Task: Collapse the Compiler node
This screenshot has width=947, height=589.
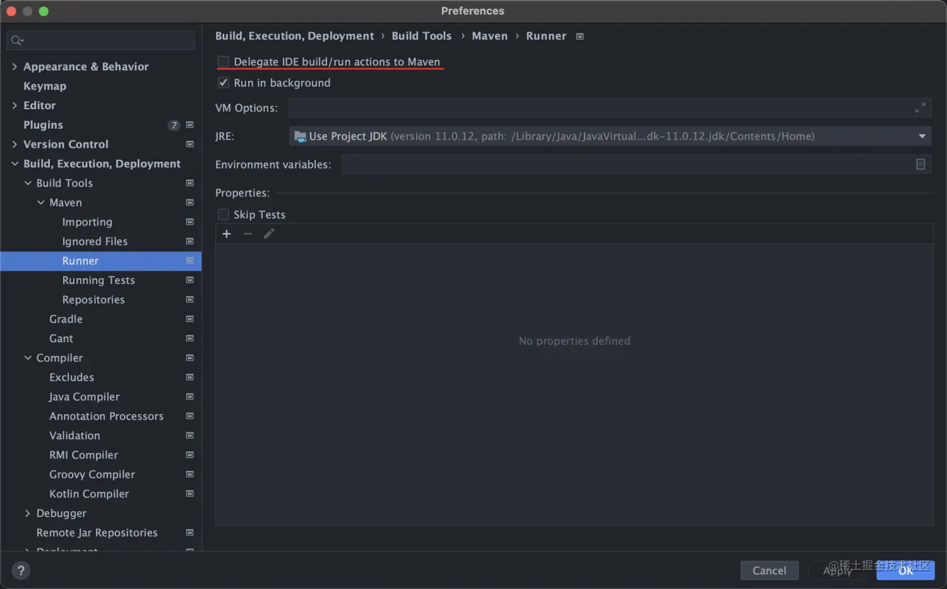Action: [28, 358]
